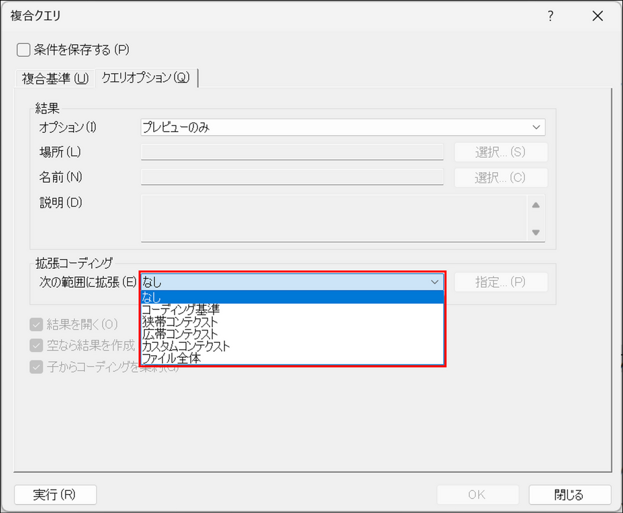Choose ファイル全体 option in list
623x513 pixels.
(293, 358)
